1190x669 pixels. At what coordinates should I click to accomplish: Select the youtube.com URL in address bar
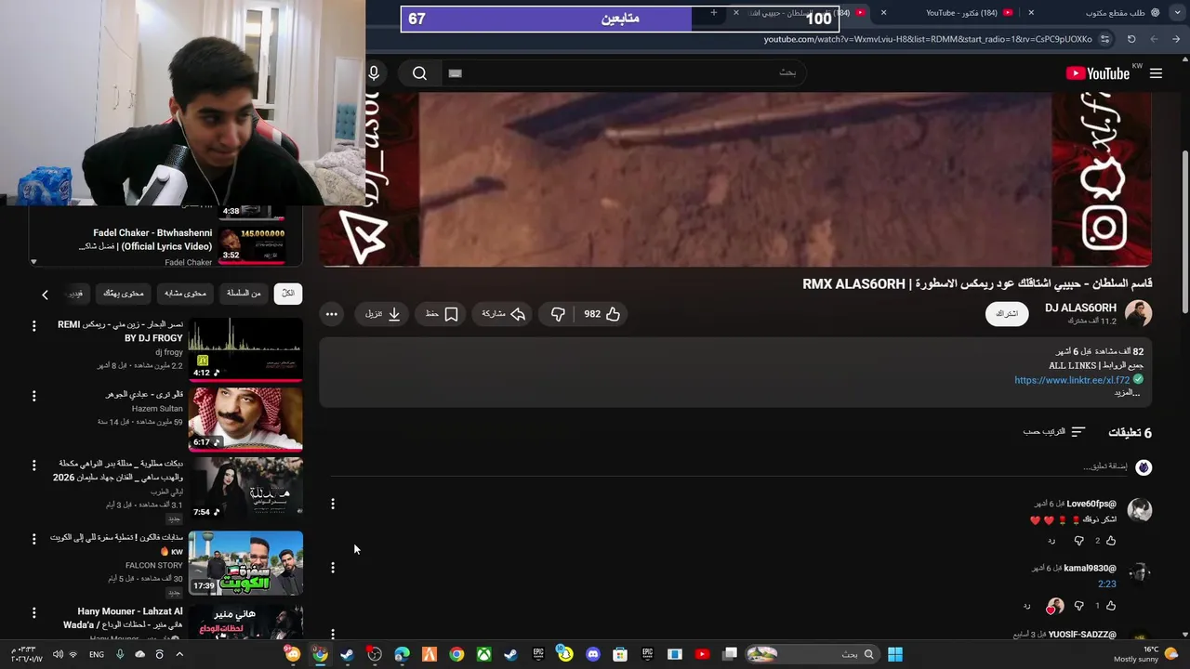pyautogui.click(x=928, y=39)
